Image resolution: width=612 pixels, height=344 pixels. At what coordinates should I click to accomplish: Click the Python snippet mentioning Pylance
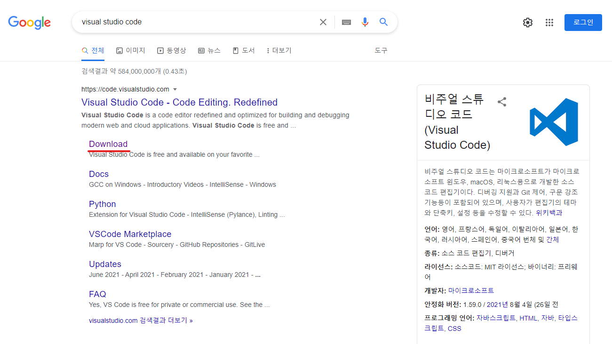pos(187,214)
